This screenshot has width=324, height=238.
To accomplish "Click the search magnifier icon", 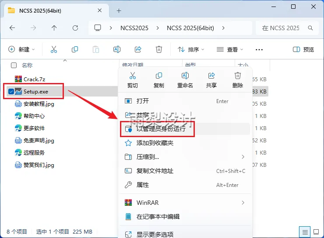I will 310,28.
